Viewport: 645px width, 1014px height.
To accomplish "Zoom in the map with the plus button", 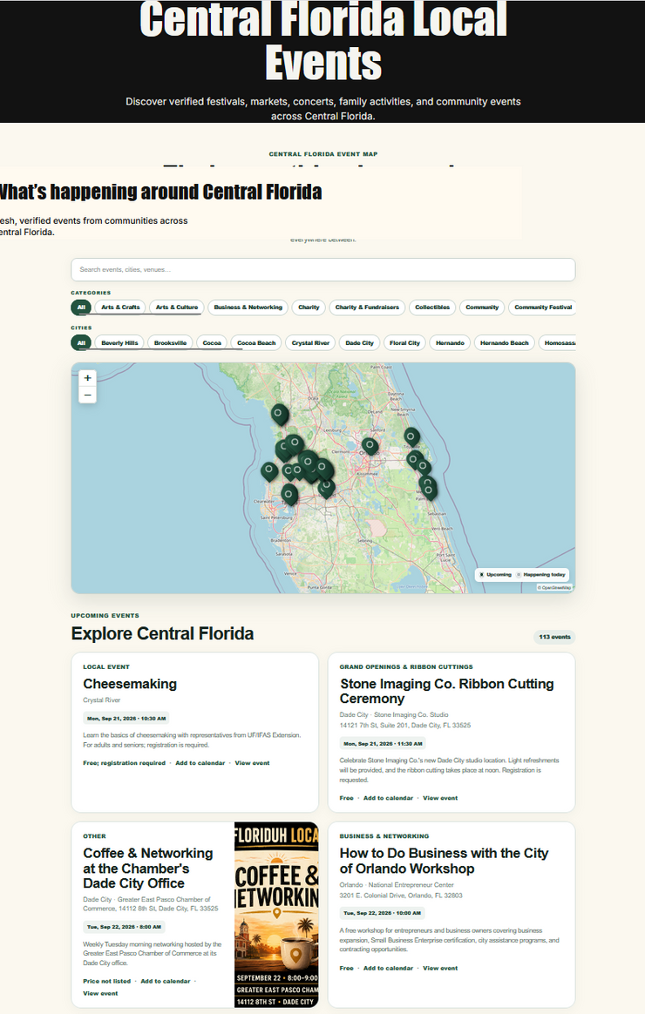I will 87,378.
